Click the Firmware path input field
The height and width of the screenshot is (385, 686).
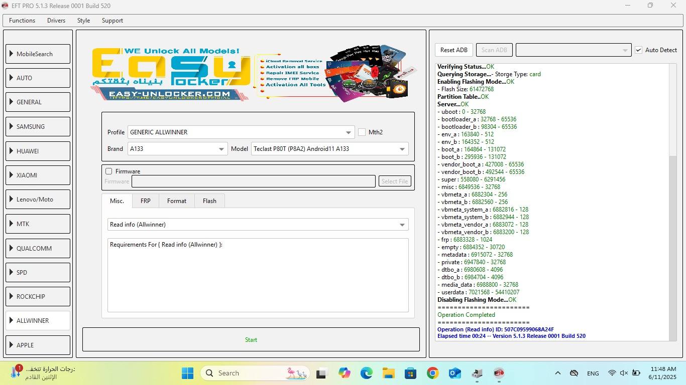[254, 181]
